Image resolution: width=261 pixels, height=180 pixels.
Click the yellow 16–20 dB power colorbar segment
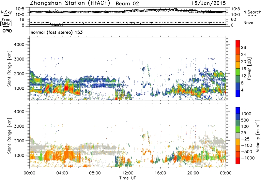pyautogui.click(x=238, y=65)
